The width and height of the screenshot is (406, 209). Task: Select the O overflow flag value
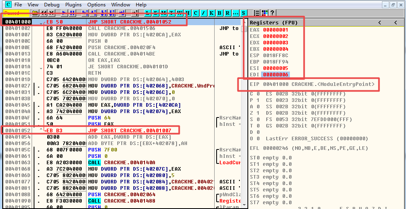click(258, 139)
